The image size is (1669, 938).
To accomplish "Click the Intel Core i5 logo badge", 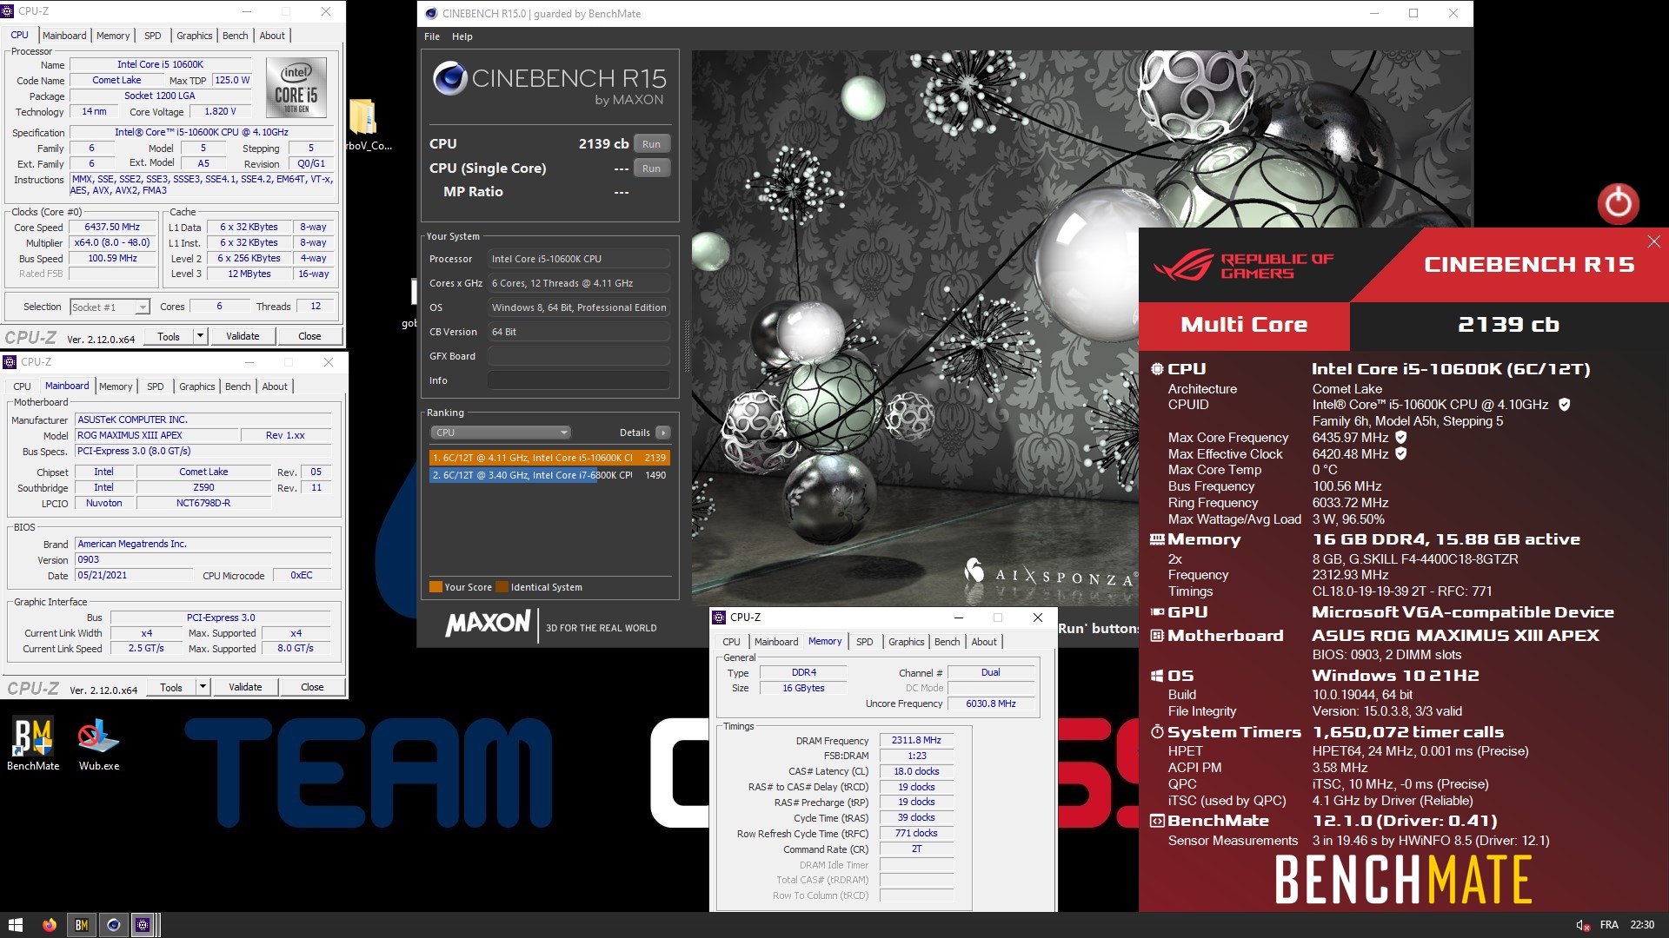I will click(296, 88).
